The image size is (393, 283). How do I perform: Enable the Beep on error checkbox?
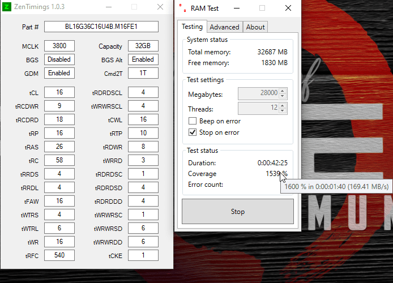click(193, 121)
